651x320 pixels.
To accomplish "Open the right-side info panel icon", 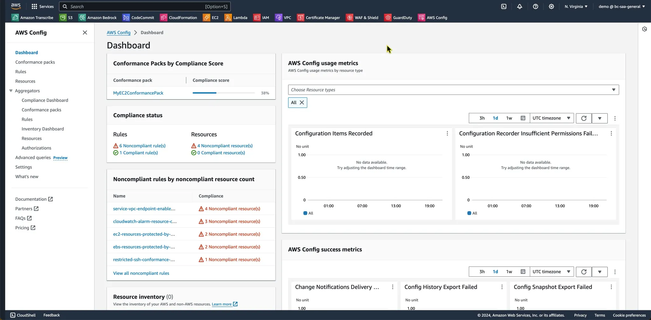I will click(645, 29).
